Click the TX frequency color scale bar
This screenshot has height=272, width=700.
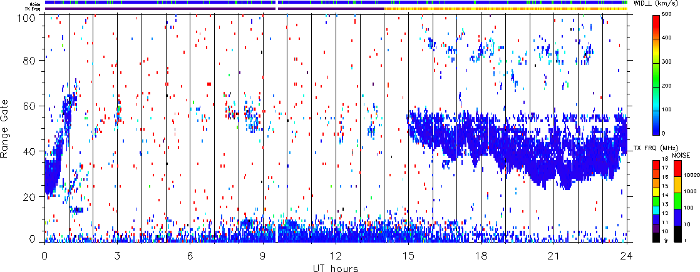point(656,201)
